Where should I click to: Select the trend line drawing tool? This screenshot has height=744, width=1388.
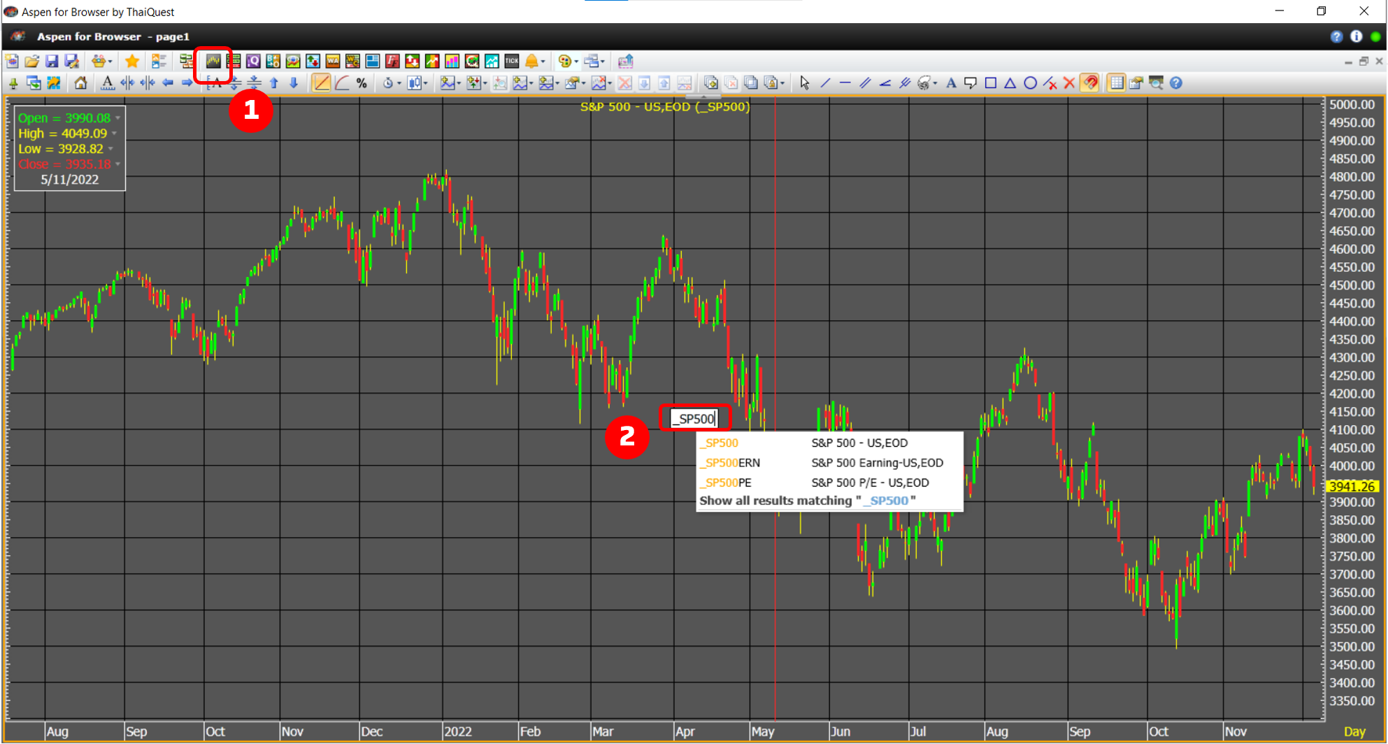pyautogui.click(x=825, y=83)
